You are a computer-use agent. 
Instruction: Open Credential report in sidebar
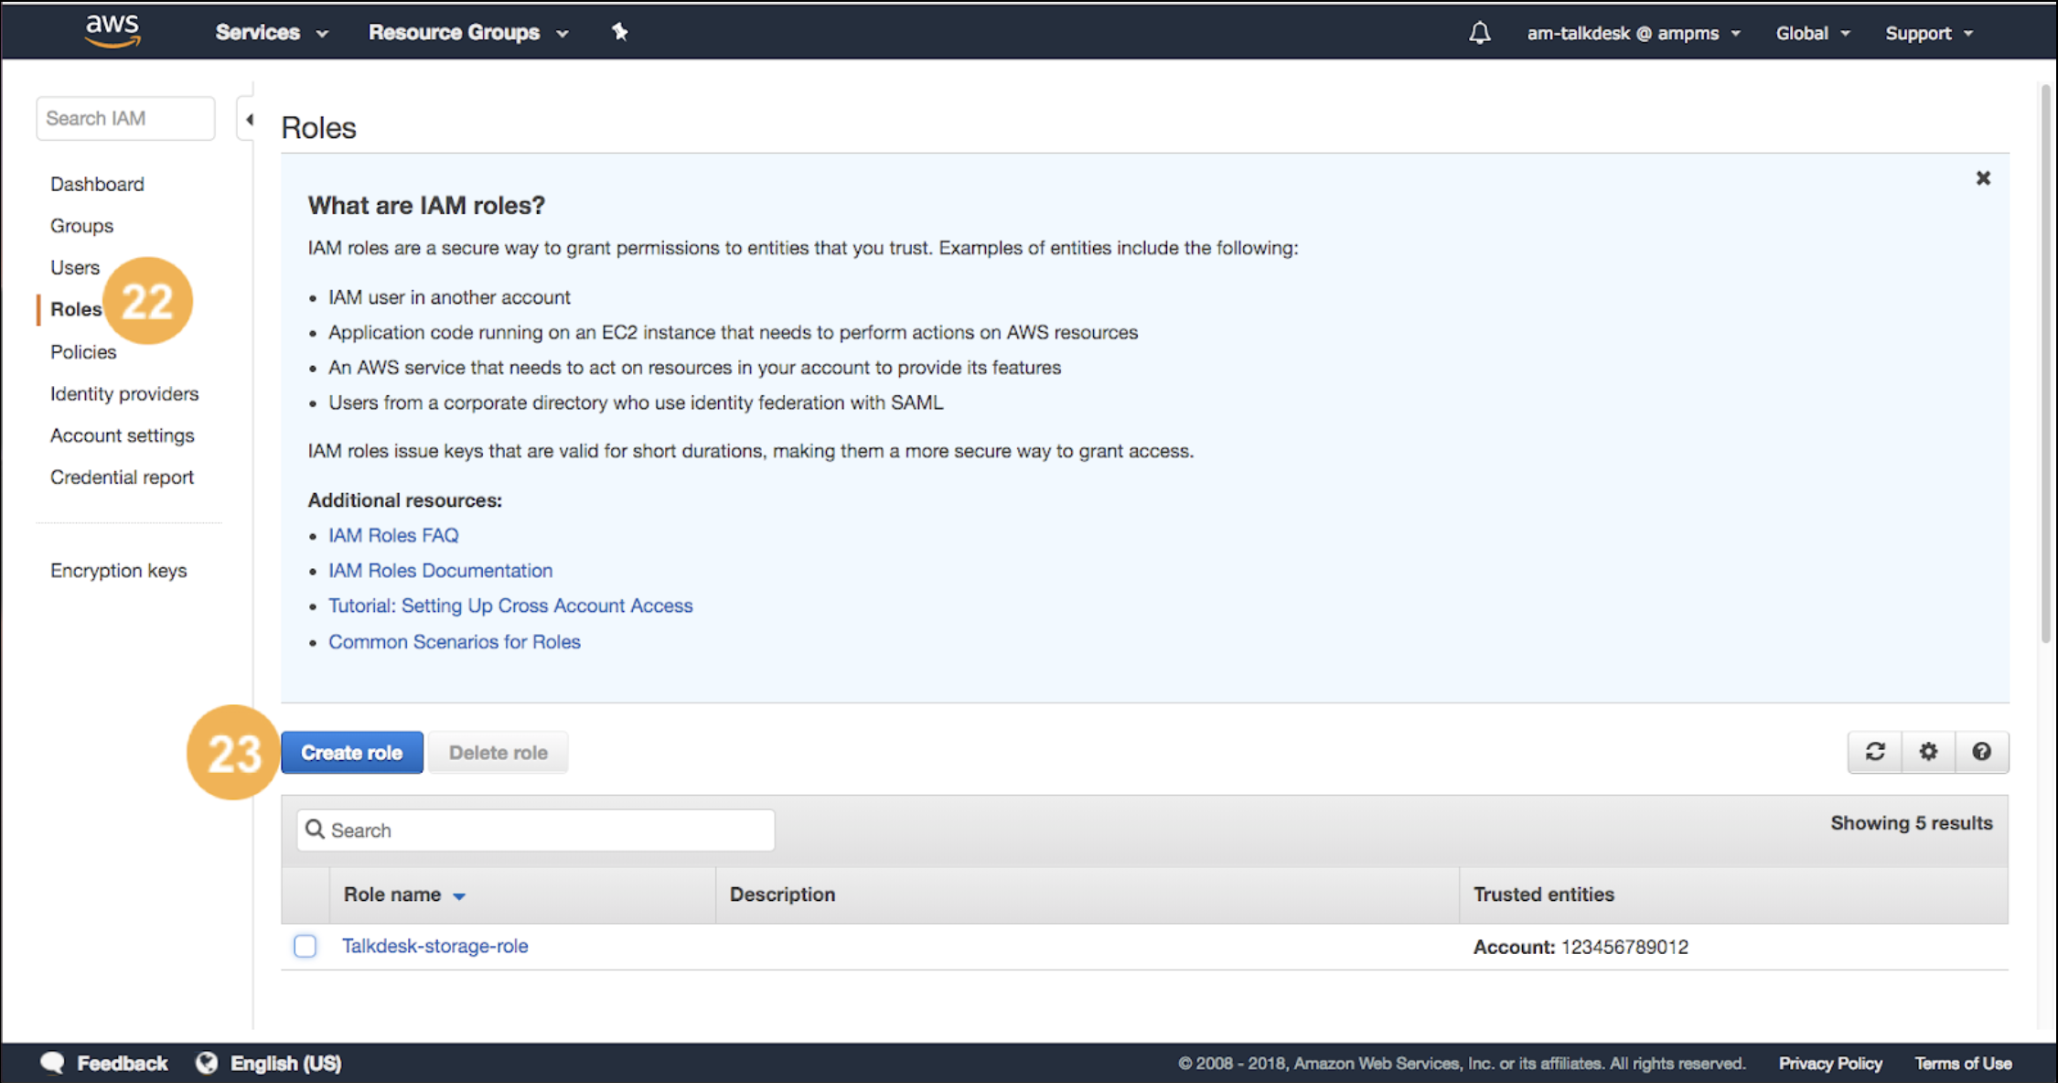pos(122,477)
